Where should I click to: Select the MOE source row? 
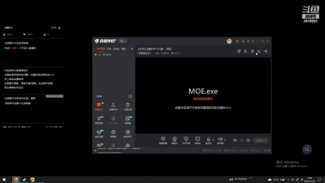pyautogui.click(x=114, y=54)
